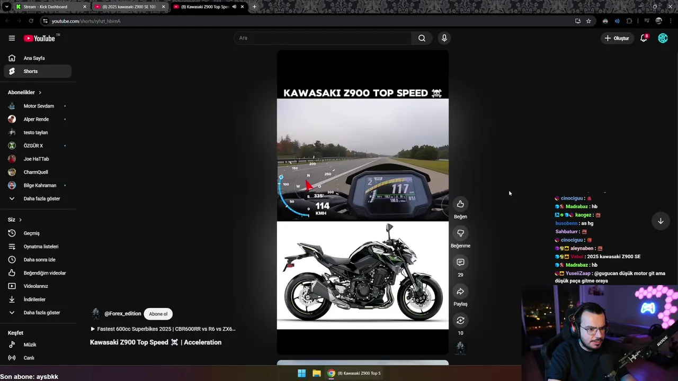678x381 pixels.
Task: Focus the Ara search field
Action: tap(323, 38)
